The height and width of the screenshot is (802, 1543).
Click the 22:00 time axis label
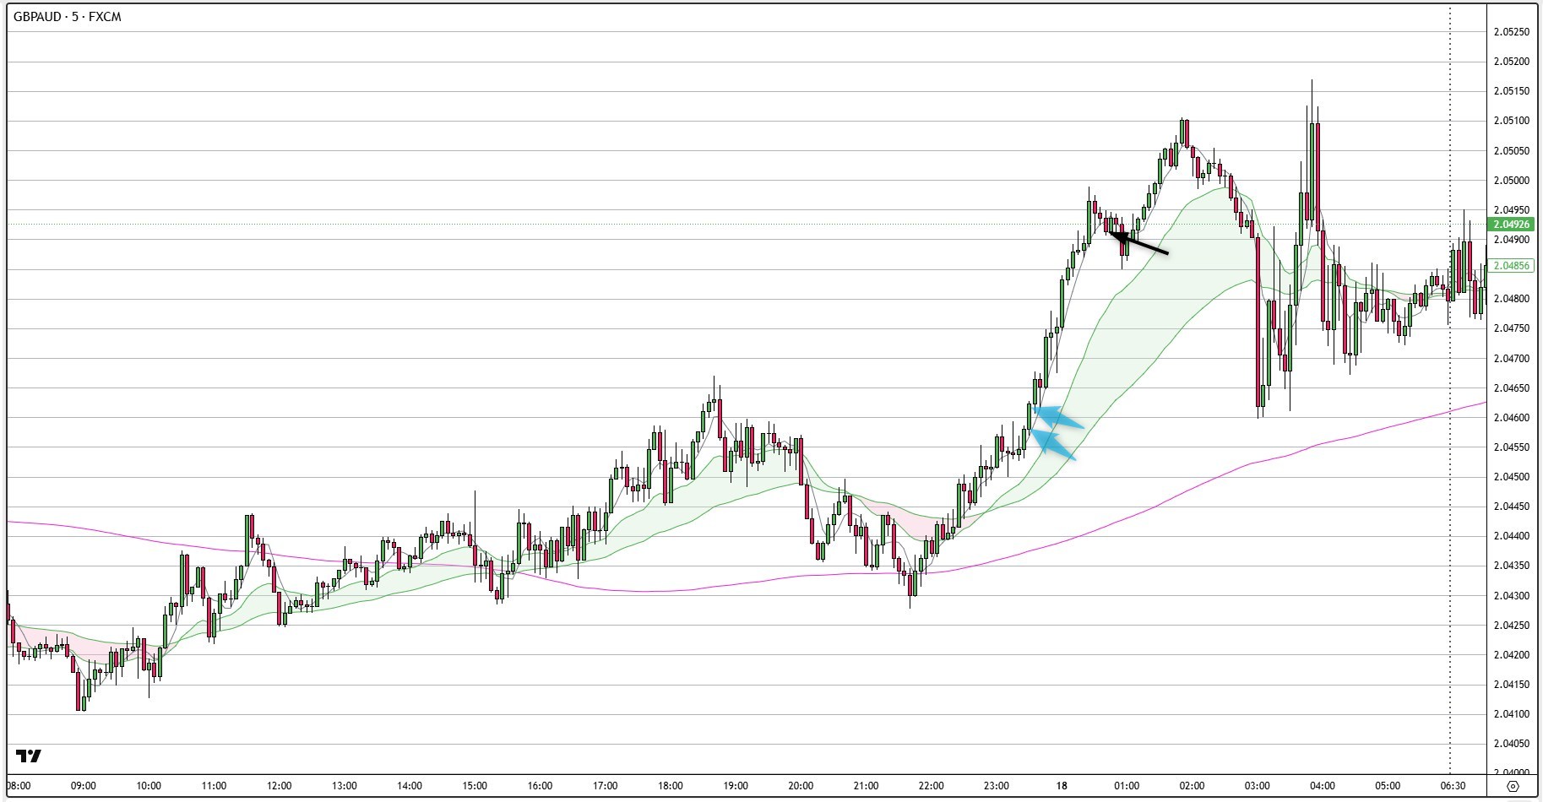click(931, 786)
